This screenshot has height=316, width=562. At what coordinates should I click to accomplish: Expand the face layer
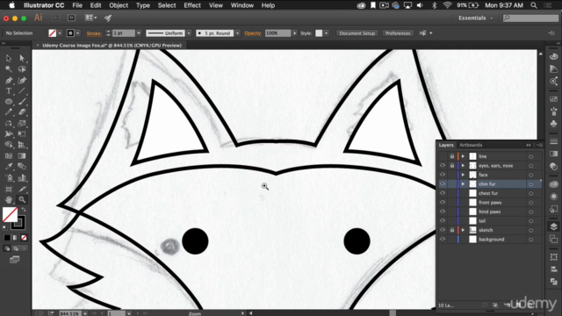pyautogui.click(x=463, y=175)
